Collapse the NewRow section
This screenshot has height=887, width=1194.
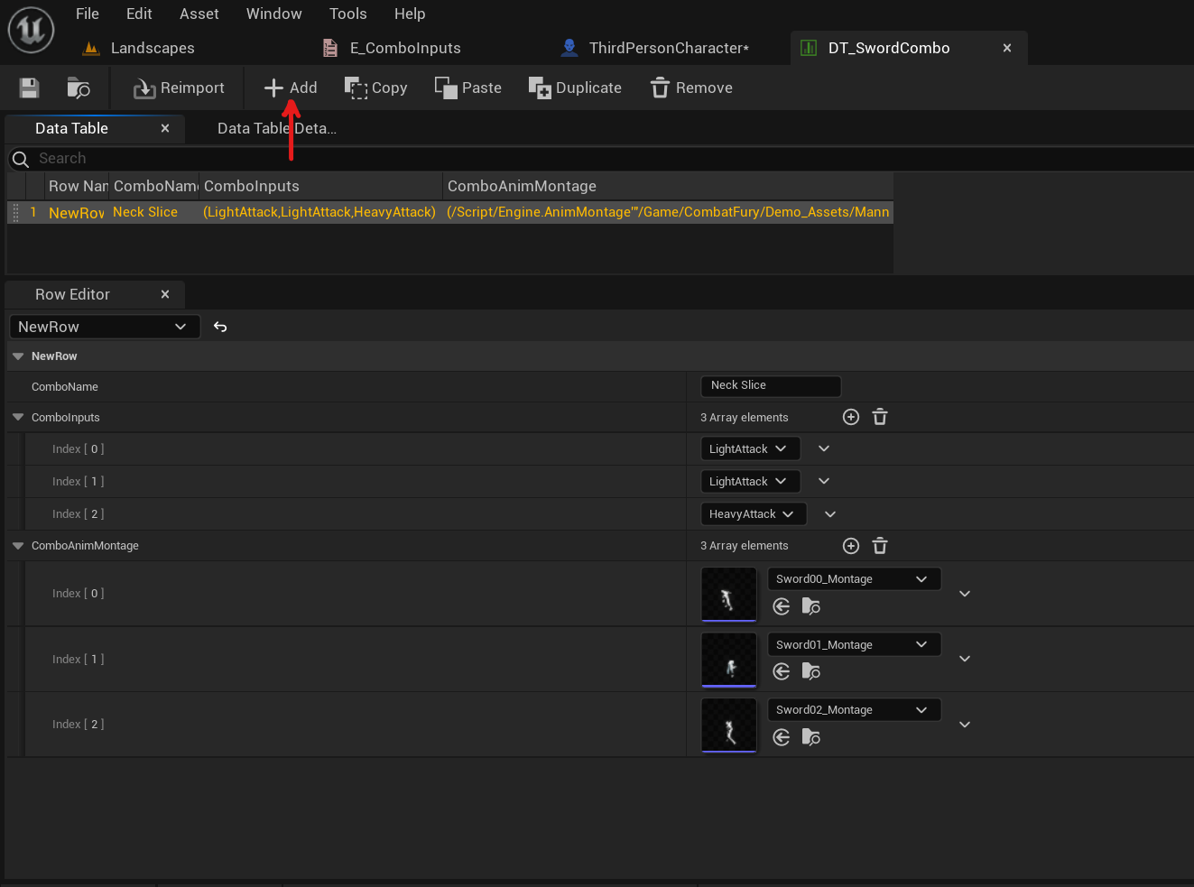[18, 356]
